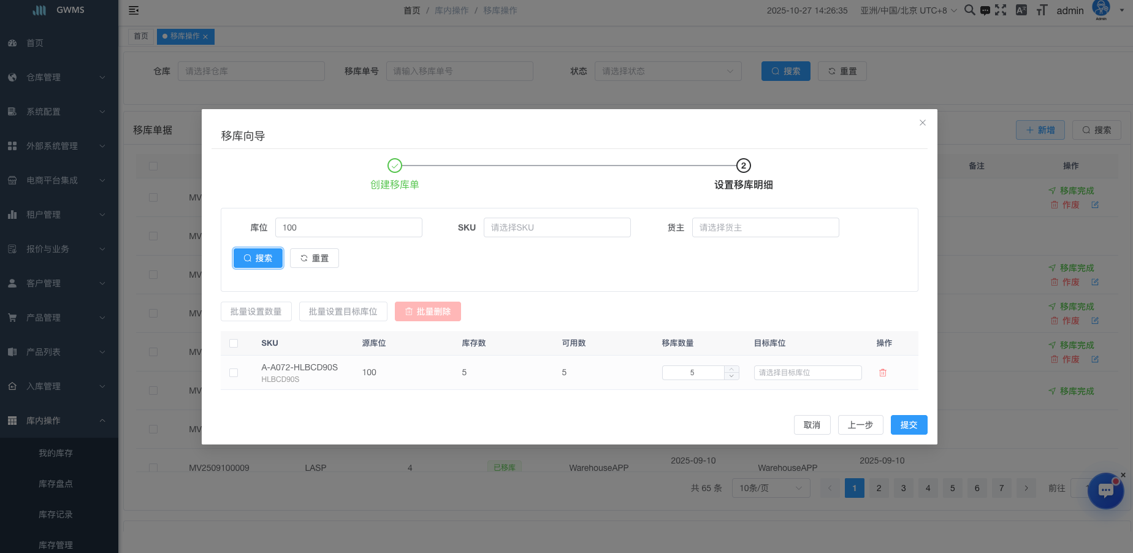
Task: Delete the A-A072-HLBCD90S row via trash icon
Action: (x=883, y=372)
